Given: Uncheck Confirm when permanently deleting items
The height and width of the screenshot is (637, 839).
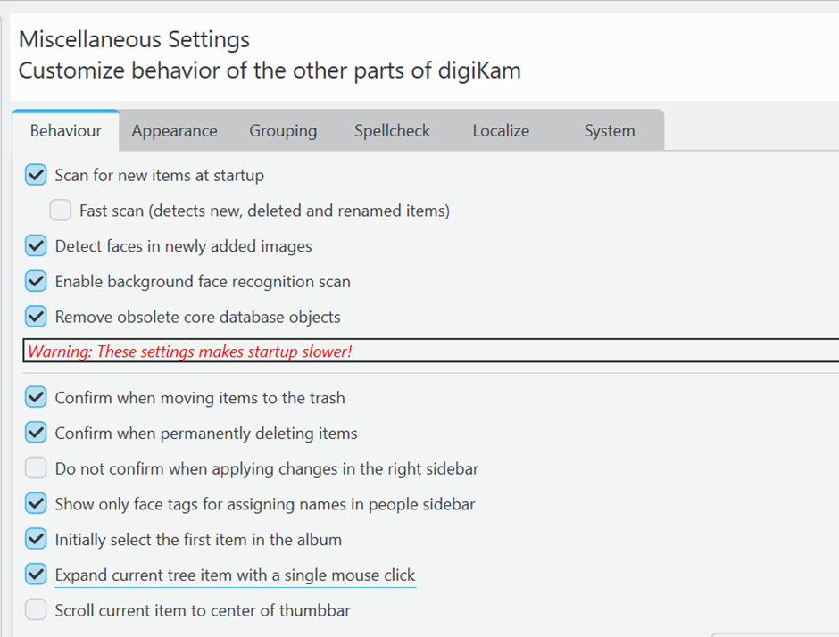Looking at the screenshot, I should (36, 433).
